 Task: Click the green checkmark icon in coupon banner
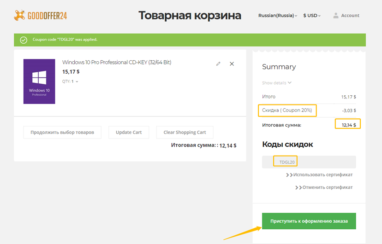click(24, 40)
